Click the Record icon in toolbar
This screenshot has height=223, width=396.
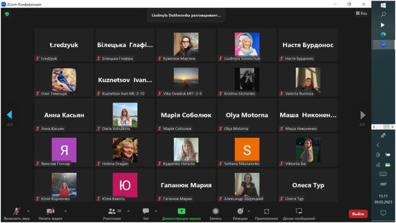(x=215, y=211)
